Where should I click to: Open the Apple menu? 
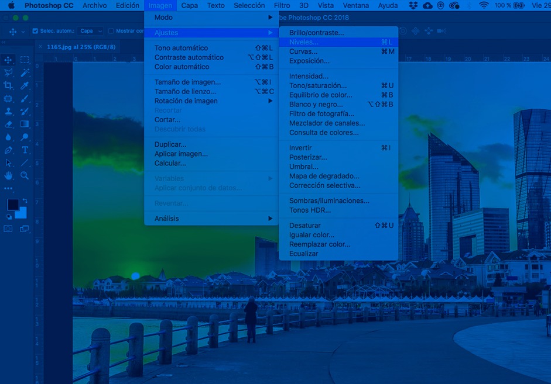tap(12, 5)
